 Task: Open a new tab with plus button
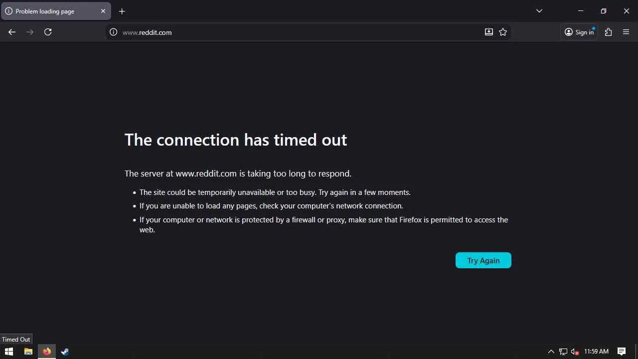[x=122, y=11]
